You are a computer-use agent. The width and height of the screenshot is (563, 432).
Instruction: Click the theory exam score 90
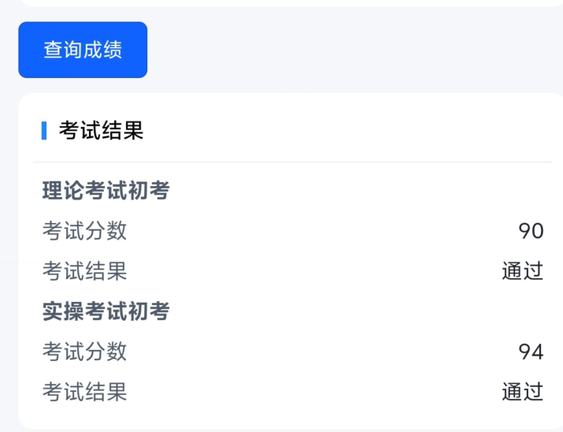click(x=531, y=231)
